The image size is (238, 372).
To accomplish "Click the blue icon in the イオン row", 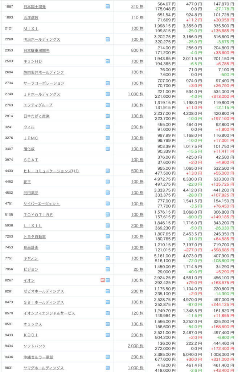I will point(108,280).
